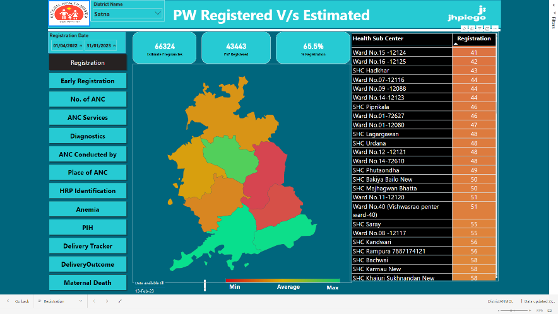Open the filter icon on table visual
558x314 pixels.
pyautogui.click(x=480, y=28)
